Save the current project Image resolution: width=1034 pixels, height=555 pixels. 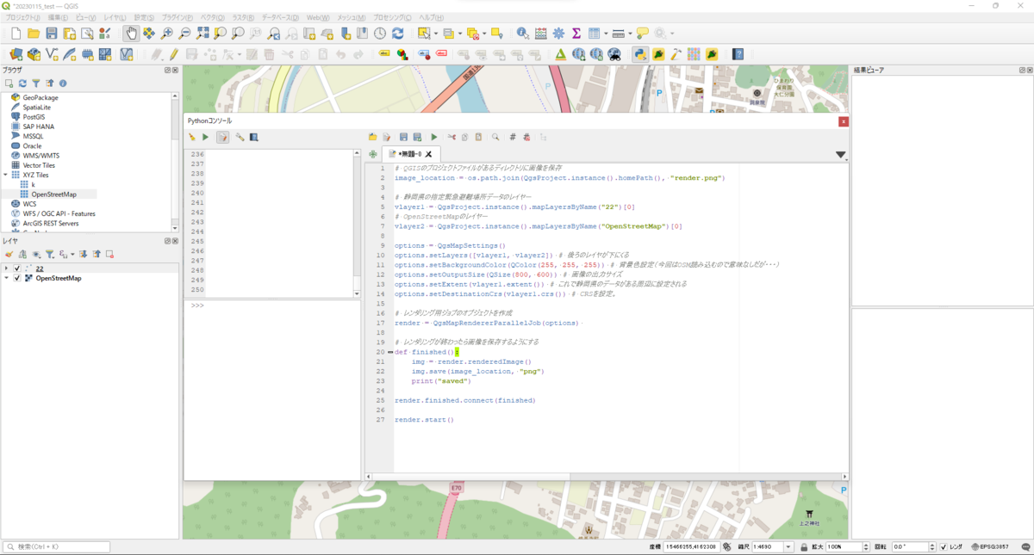click(x=51, y=34)
